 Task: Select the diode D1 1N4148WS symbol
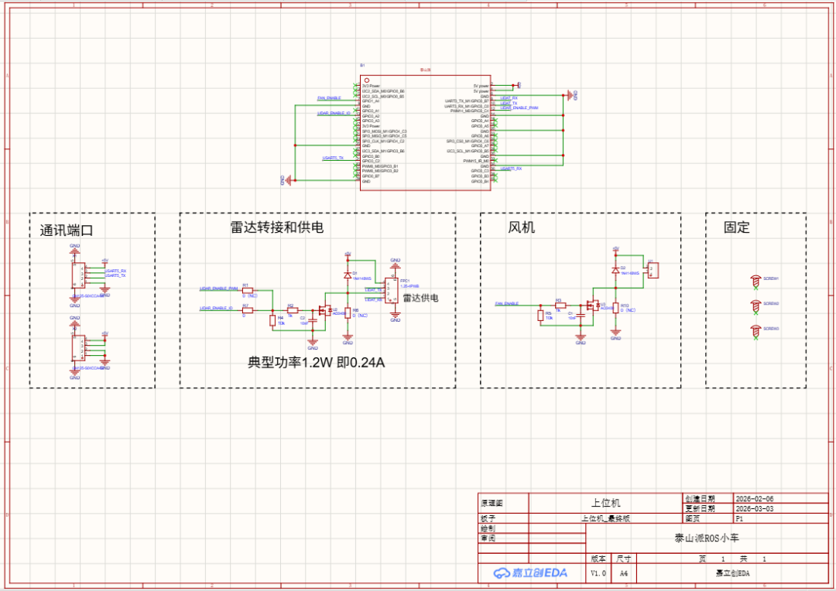tap(348, 275)
